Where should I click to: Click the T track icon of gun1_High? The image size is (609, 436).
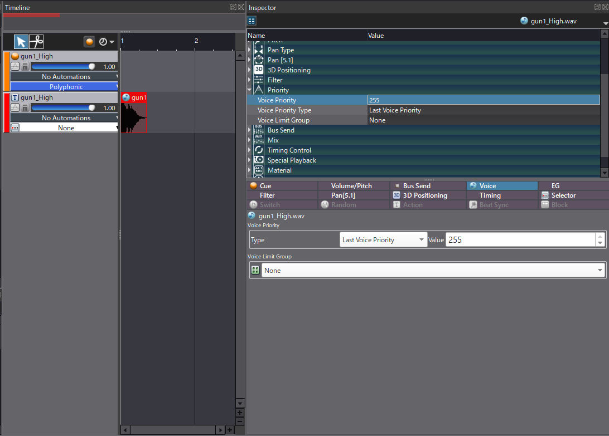15,97
